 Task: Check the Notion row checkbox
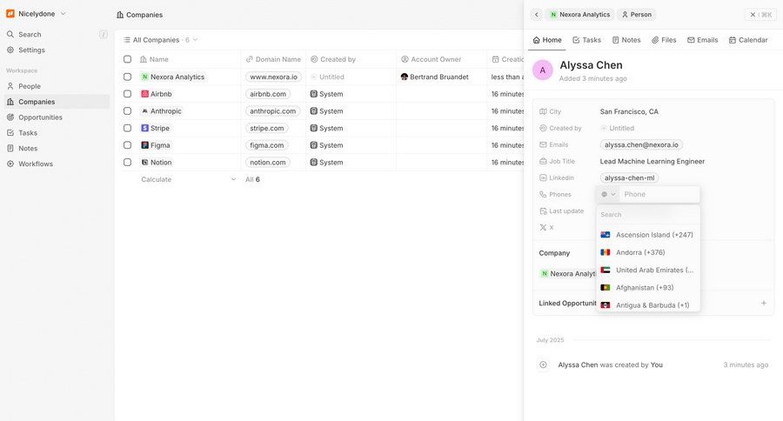(127, 163)
